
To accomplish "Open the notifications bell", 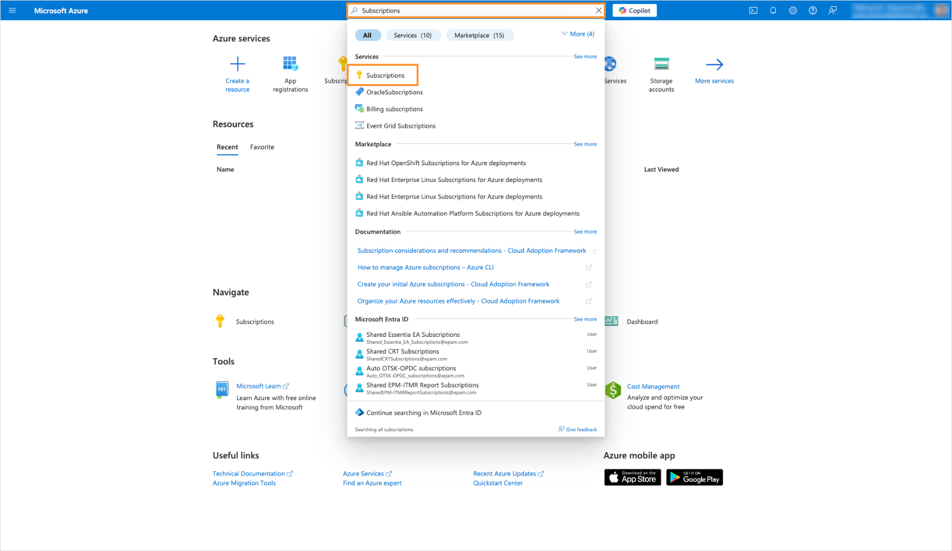I will click(773, 10).
